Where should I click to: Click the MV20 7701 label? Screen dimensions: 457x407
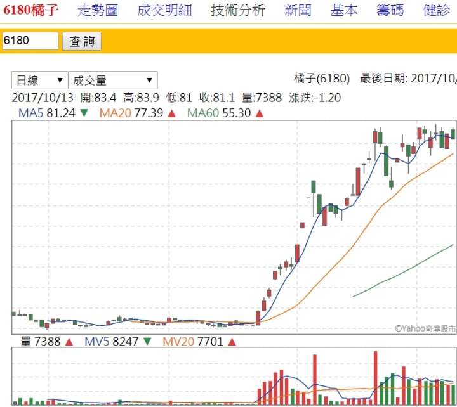coord(193,341)
